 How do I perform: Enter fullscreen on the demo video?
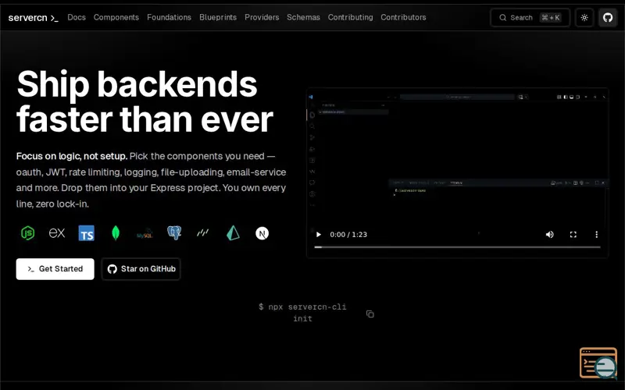pyautogui.click(x=573, y=235)
